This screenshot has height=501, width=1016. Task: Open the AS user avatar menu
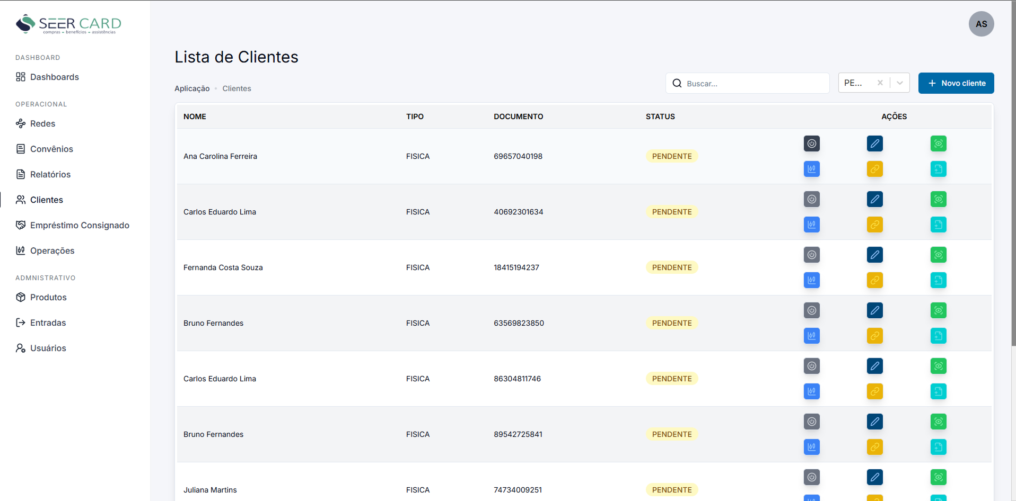point(981,24)
